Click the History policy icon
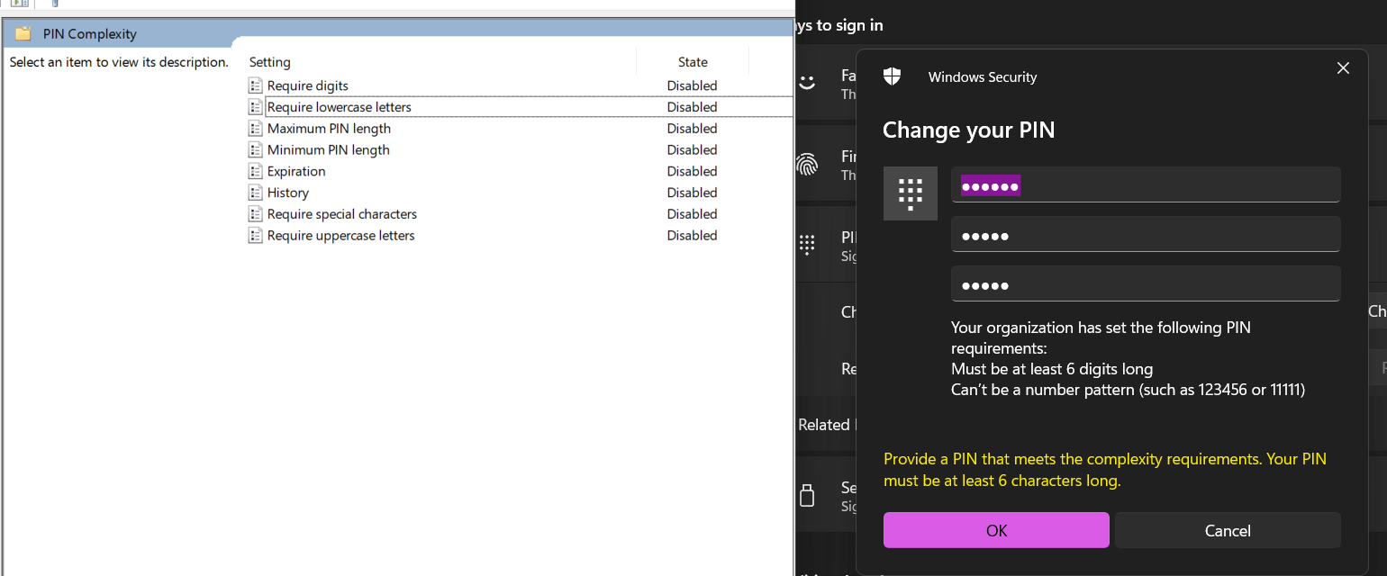The image size is (1387, 576). point(256,193)
